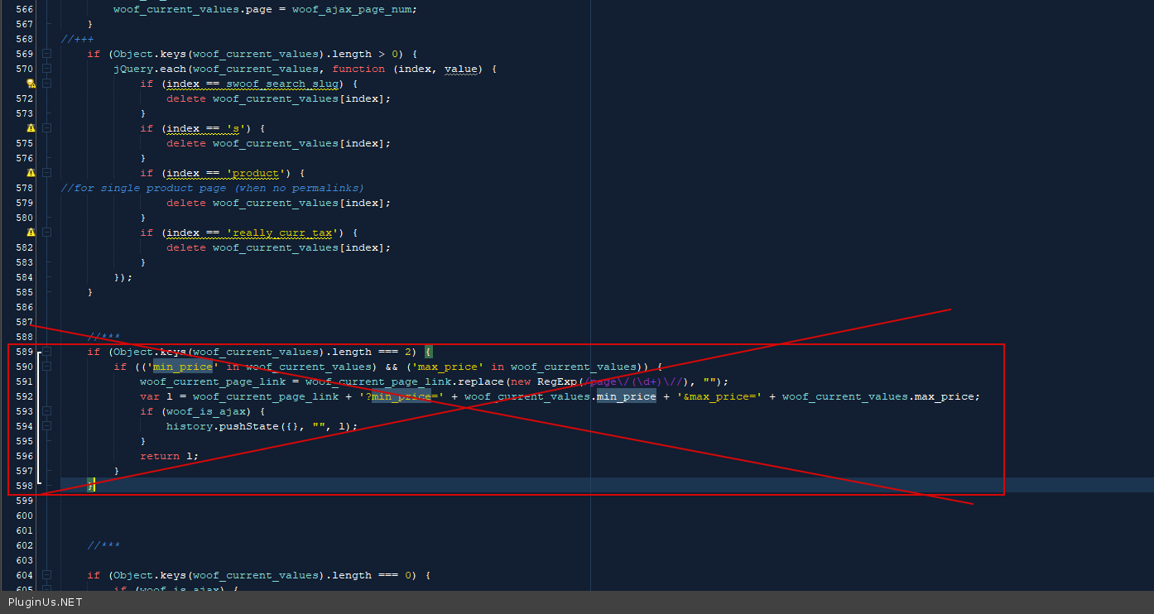
Task: Click the warning icon beside the index == 's' line
Action: pyautogui.click(x=31, y=128)
